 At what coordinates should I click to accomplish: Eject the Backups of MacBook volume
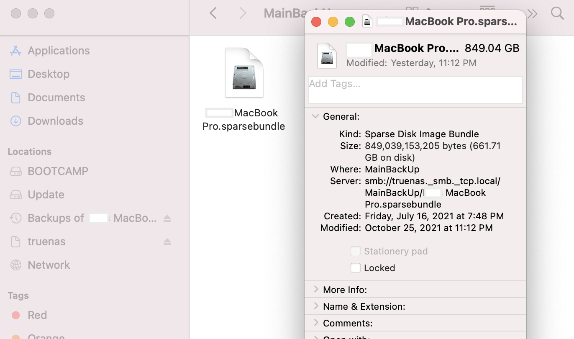[167, 218]
